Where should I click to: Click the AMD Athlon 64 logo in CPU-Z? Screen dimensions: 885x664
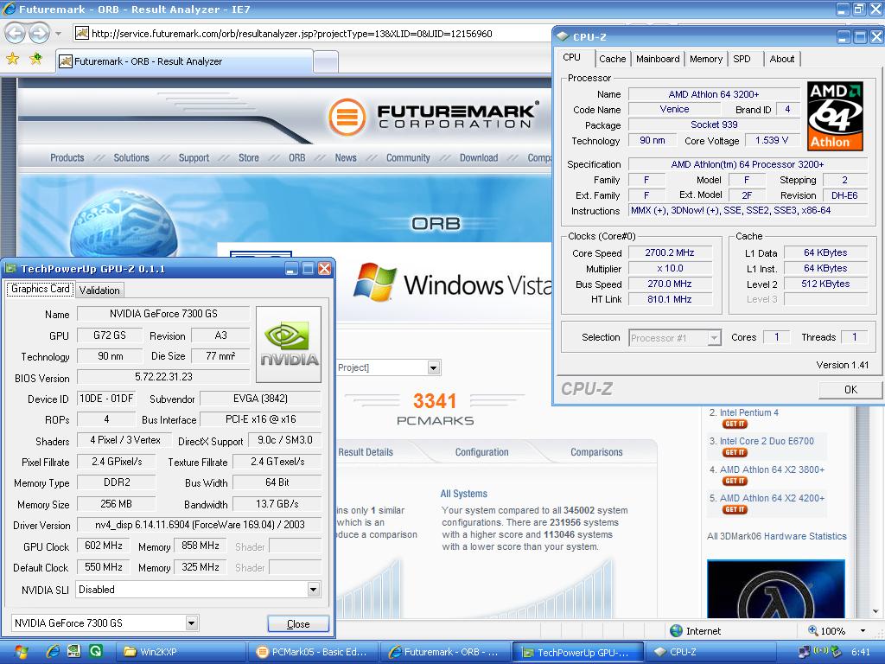(835, 117)
